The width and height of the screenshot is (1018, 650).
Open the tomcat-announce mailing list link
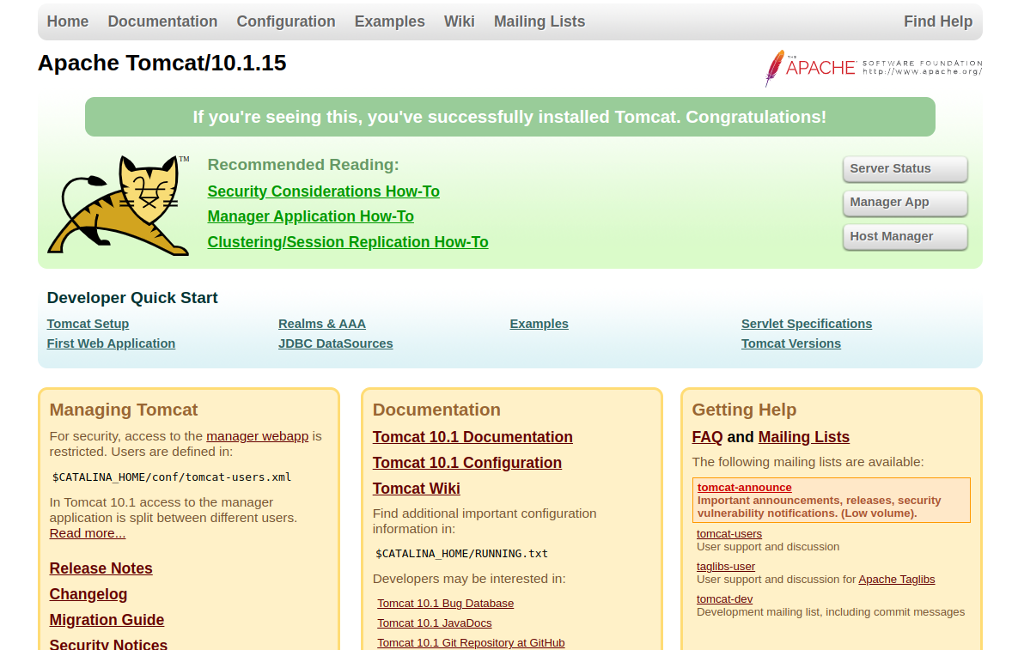pyautogui.click(x=744, y=488)
